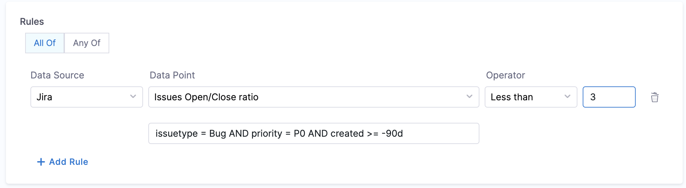This screenshot has width=686, height=188.
Task: Click the Data Point dropdown chevron arrow
Action: (x=469, y=97)
